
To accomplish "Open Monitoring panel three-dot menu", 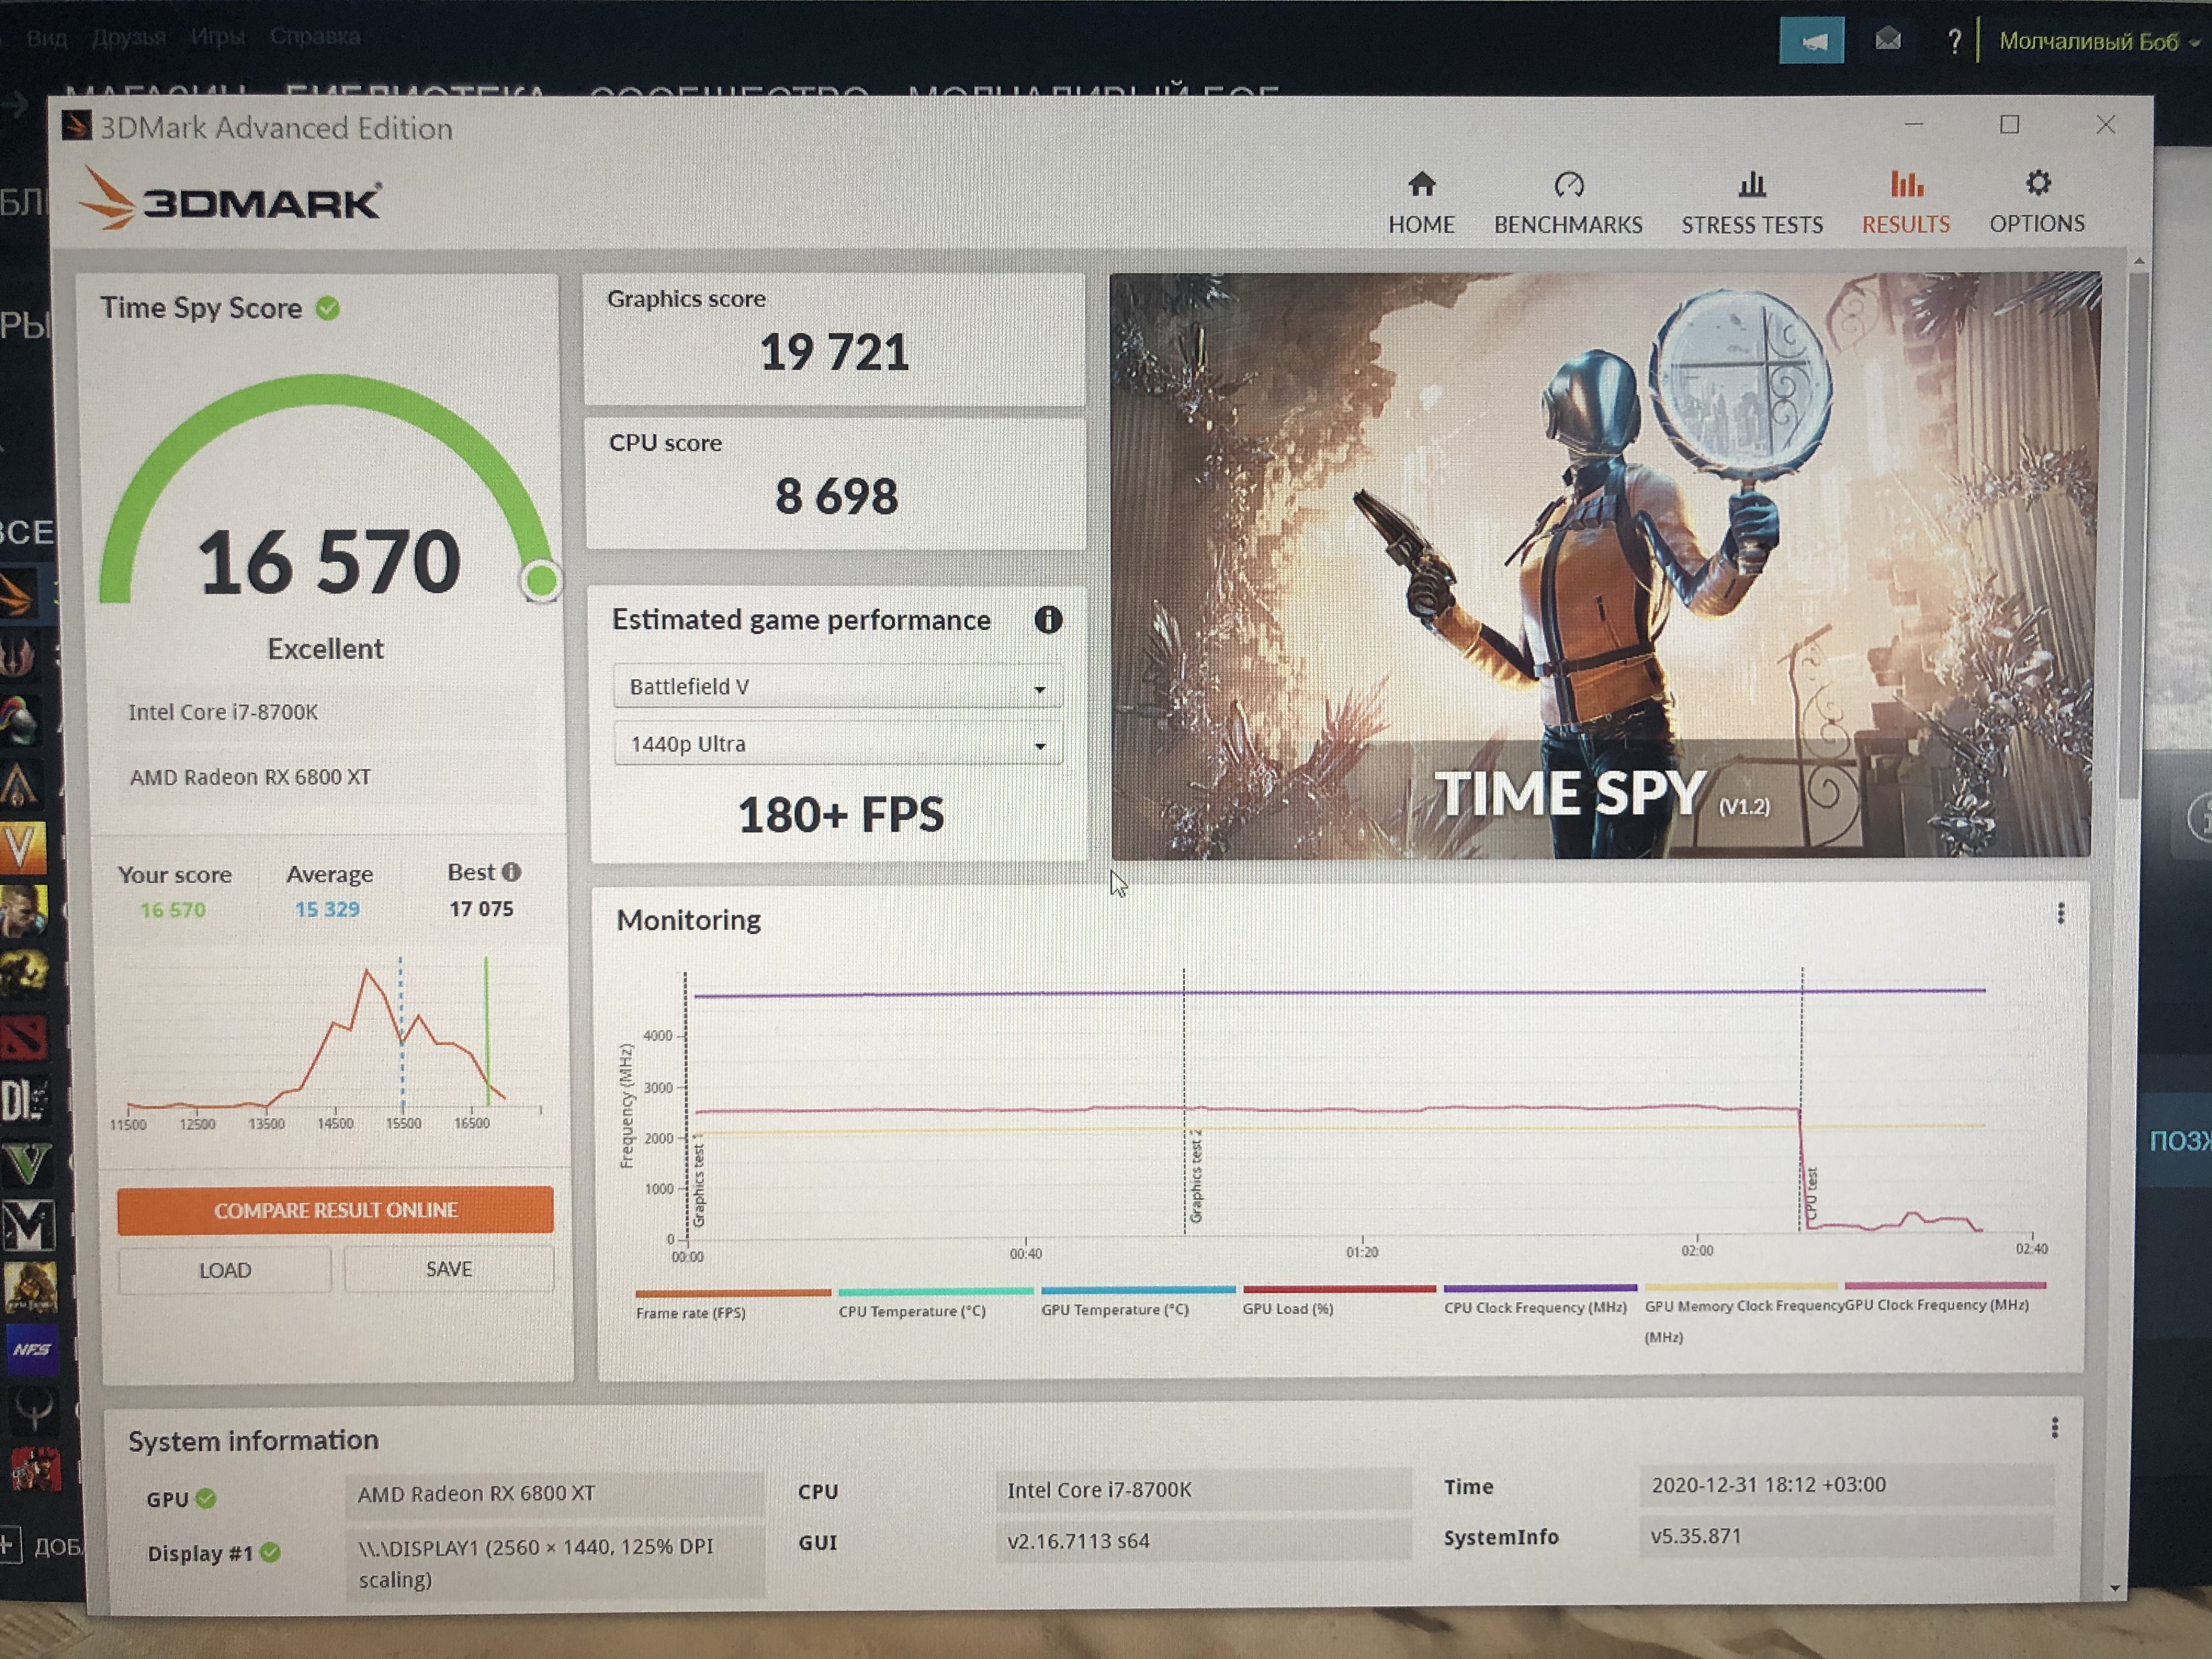I will 2060,913.
